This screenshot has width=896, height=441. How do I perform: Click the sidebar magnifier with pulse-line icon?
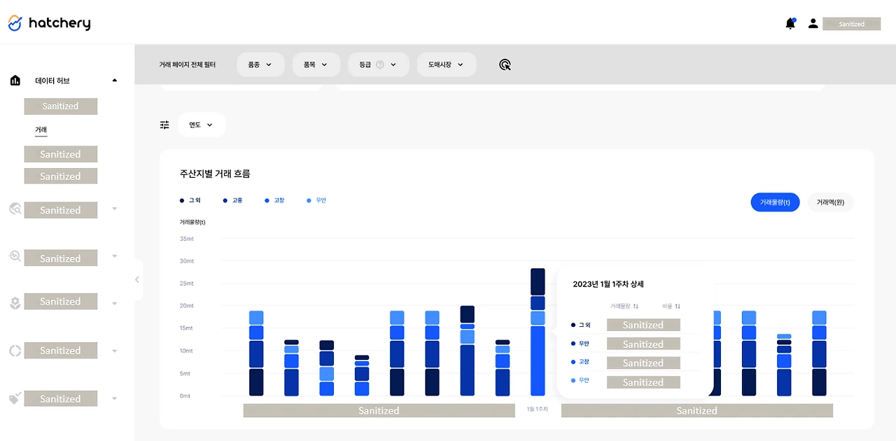[x=15, y=256]
